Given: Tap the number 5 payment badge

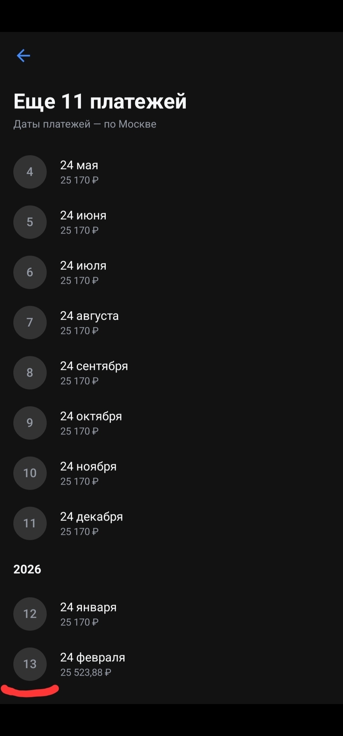Looking at the screenshot, I should 30,222.
